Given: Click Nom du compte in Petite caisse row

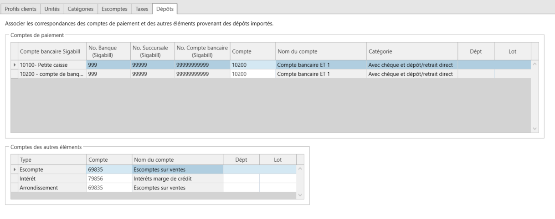Looking at the screenshot, I should pyautogui.click(x=321, y=65).
